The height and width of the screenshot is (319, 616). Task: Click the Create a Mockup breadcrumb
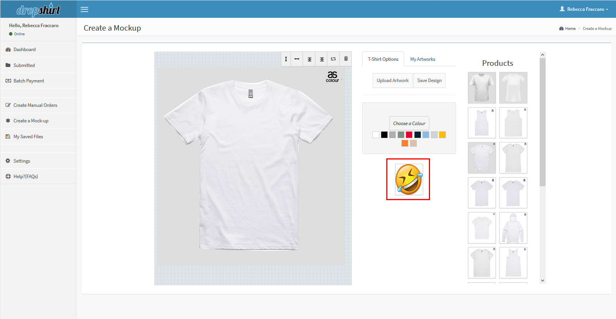(x=597, y=29)
